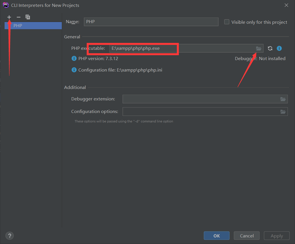Screen dimensions: 295x244
Task: Copy the selected interpreter configuration
Action: (28, 17)
